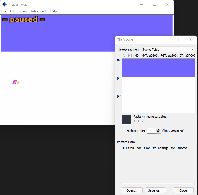198x195 pixels.
Task: Click the p2 row label
Action: click(119, 96)
